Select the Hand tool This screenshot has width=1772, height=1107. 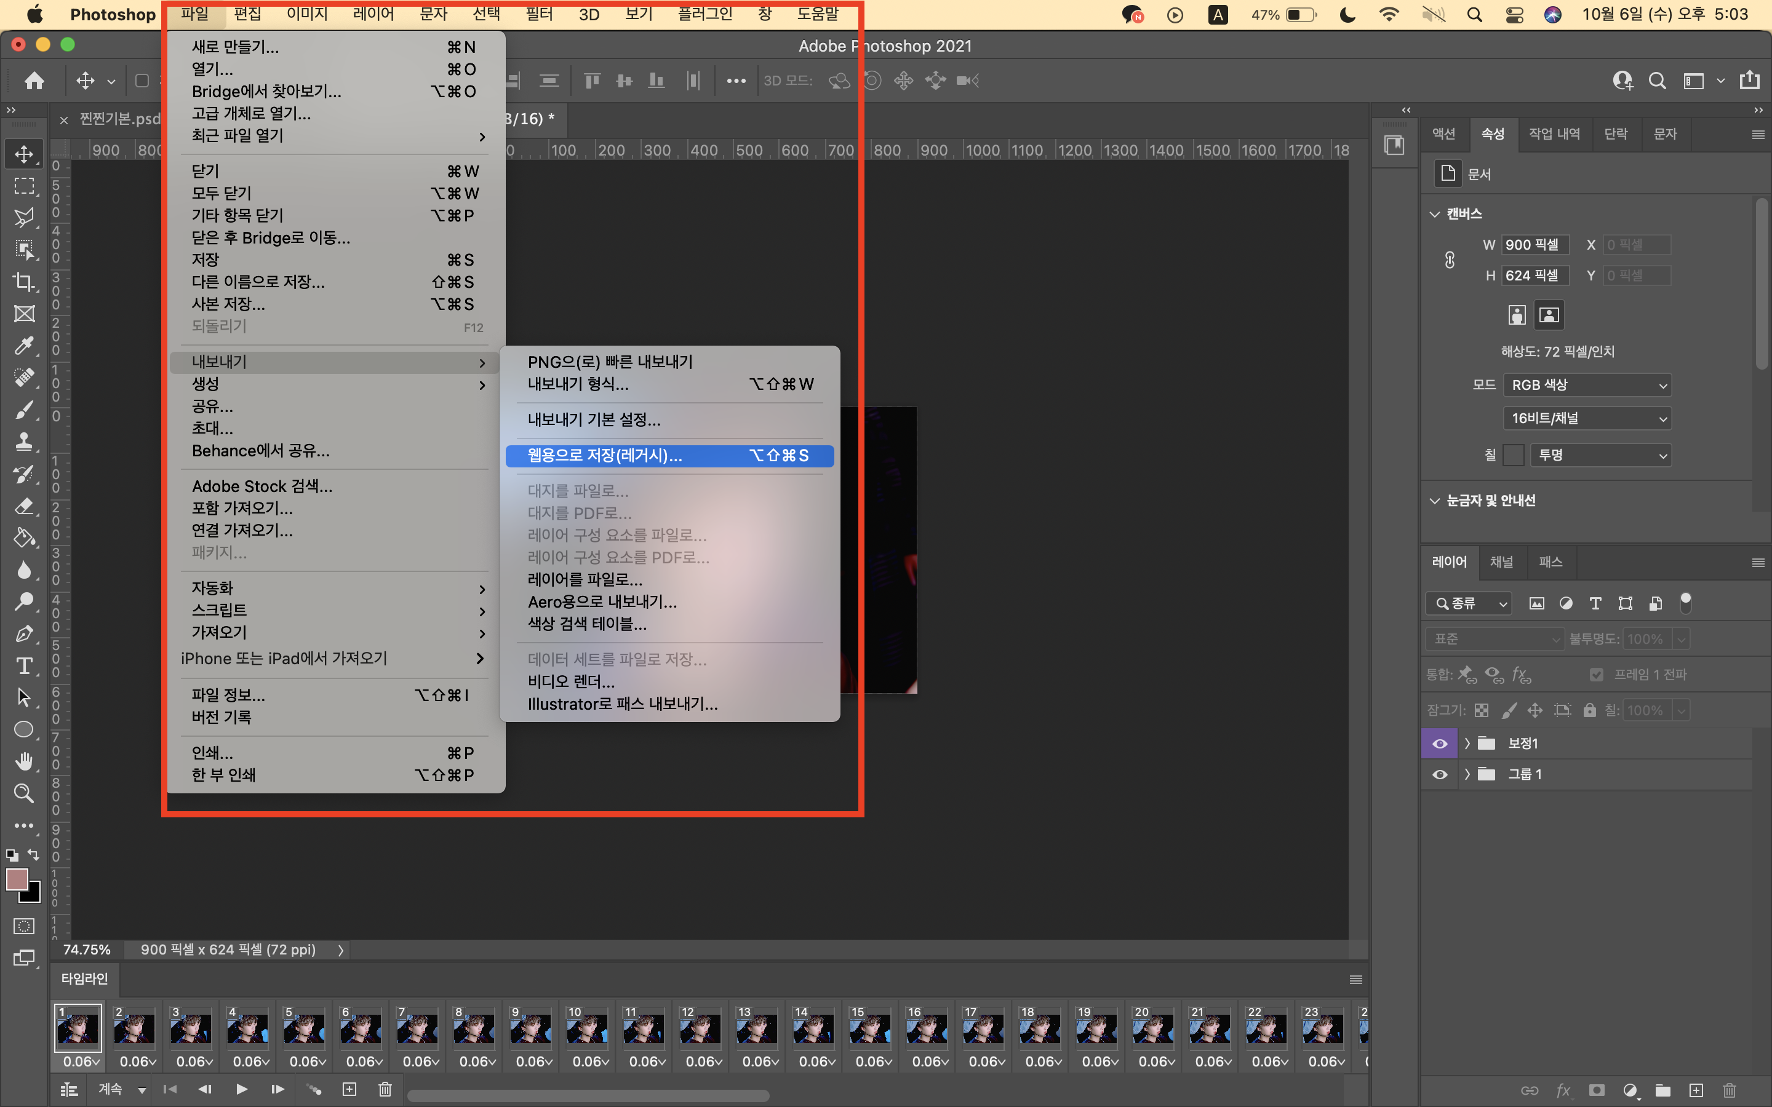(x=24, y=761)
